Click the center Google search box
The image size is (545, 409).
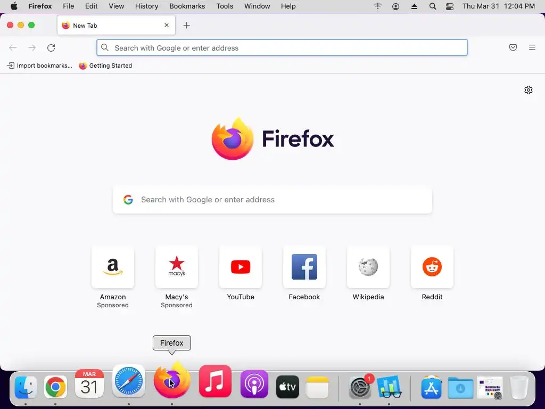(272, 200)
